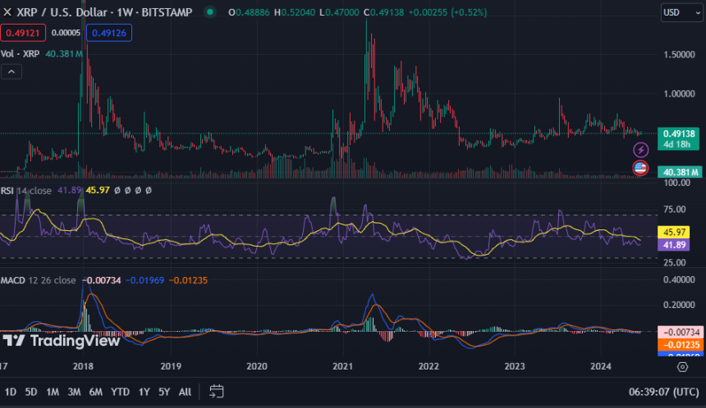This screenshot has width=706, height=408.
Task: Select the All time range
Action: 186,392
